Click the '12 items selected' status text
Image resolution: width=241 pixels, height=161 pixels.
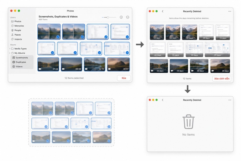tap(74, 78)
